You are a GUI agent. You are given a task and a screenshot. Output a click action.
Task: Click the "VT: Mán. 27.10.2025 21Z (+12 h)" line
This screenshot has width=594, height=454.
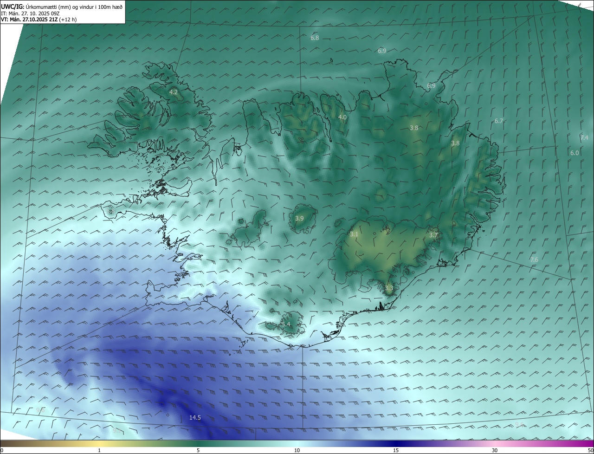pyautogui.click(x=39, y=19)
